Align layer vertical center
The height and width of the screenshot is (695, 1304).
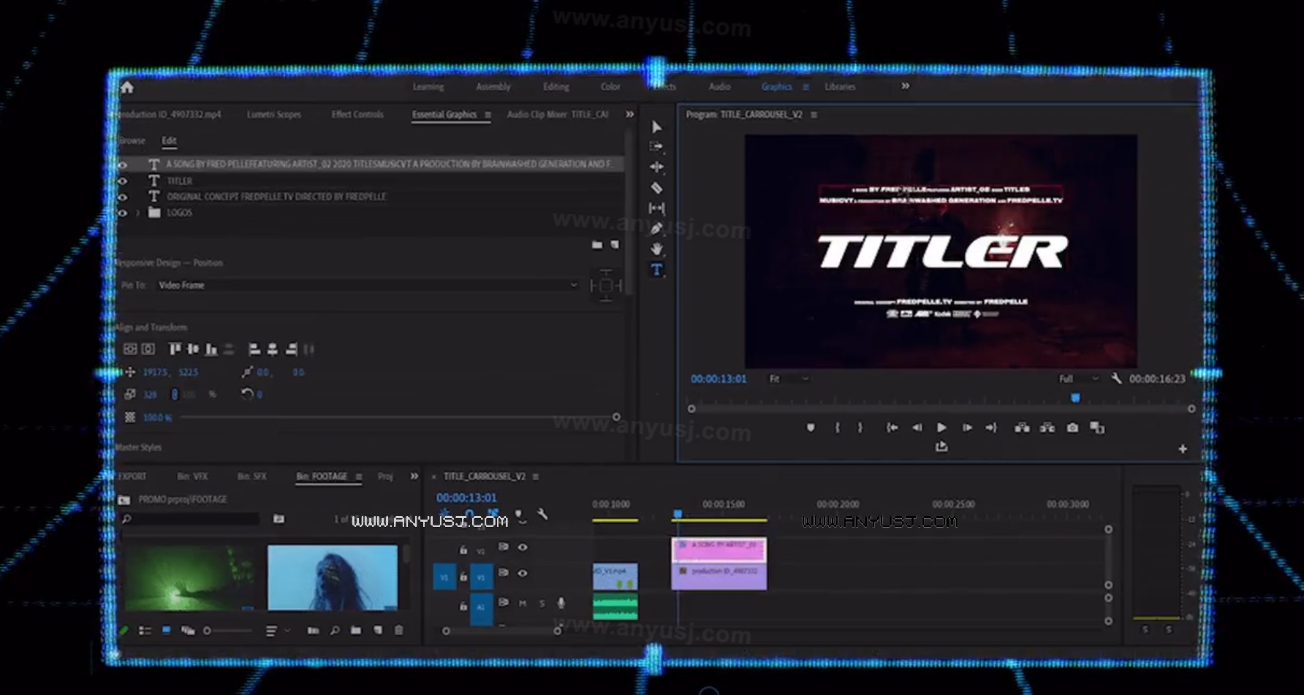click(x=193, y=349)
